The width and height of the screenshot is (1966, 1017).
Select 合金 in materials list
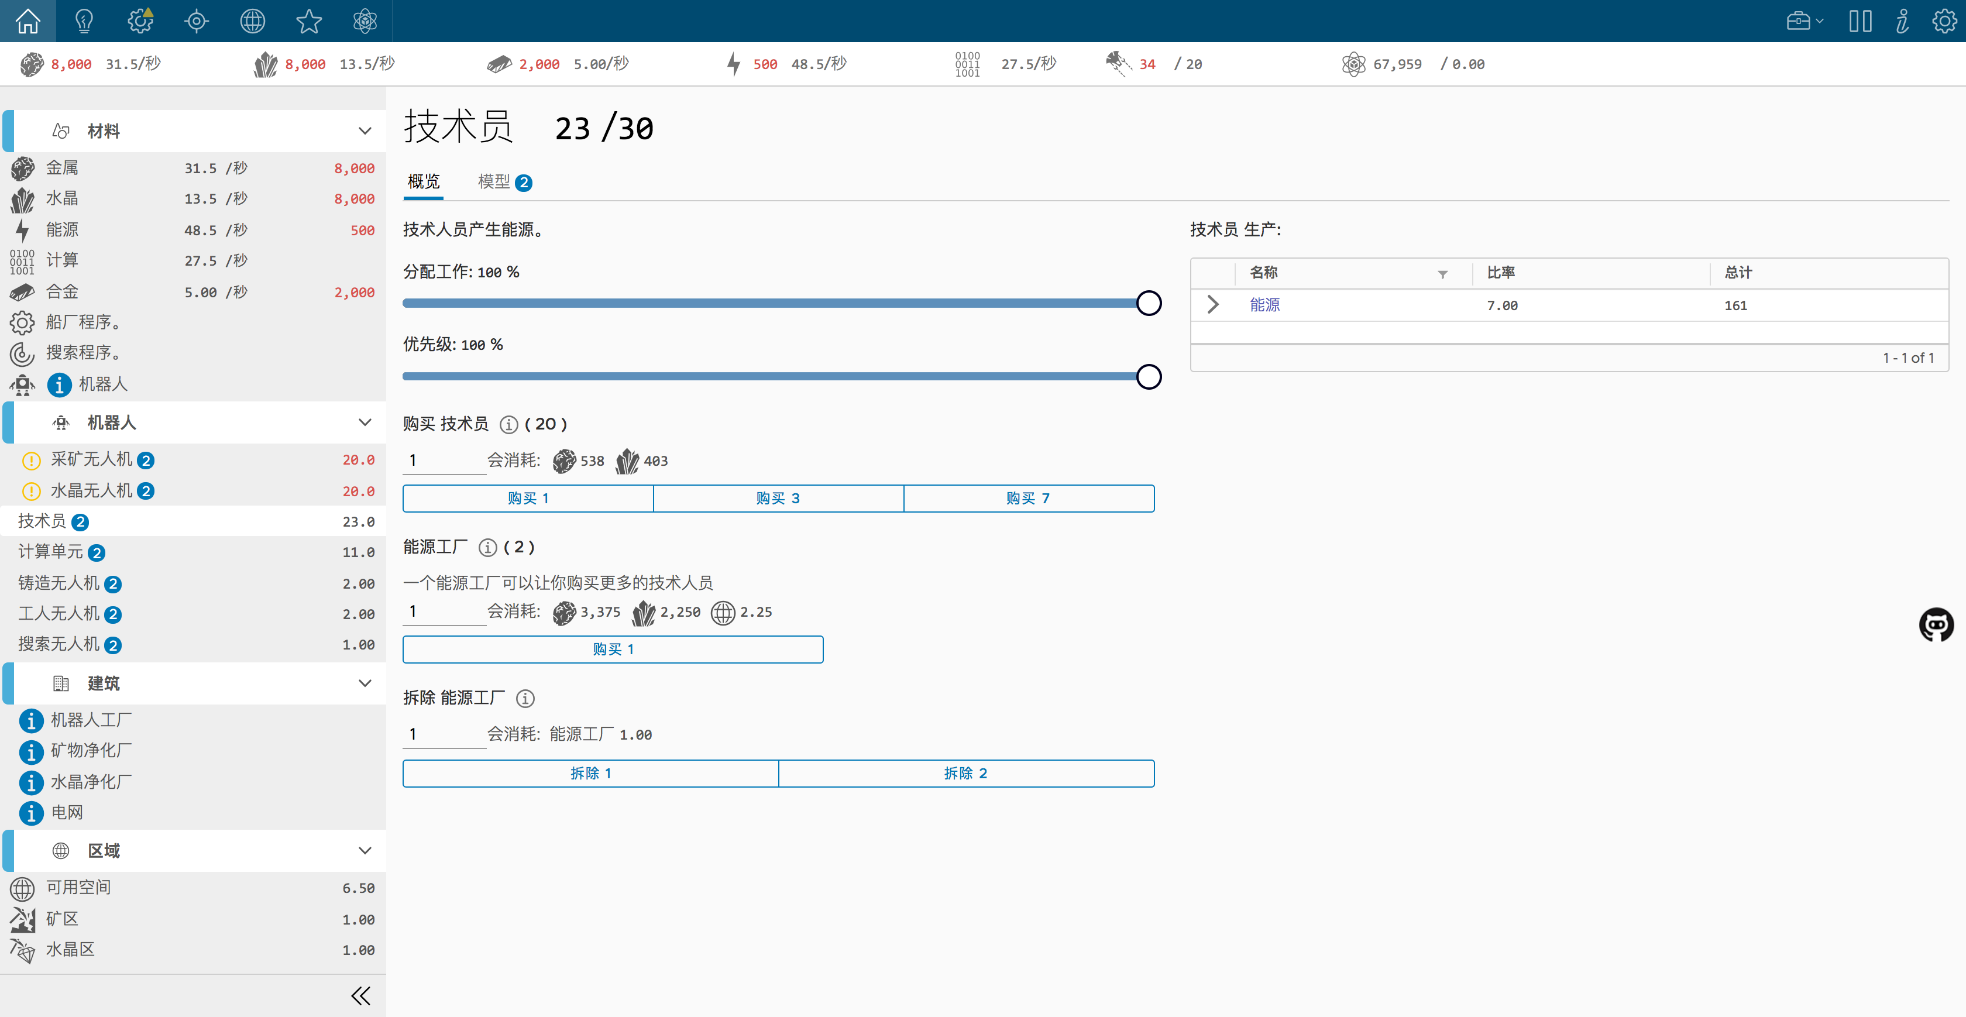pos(193,291)
